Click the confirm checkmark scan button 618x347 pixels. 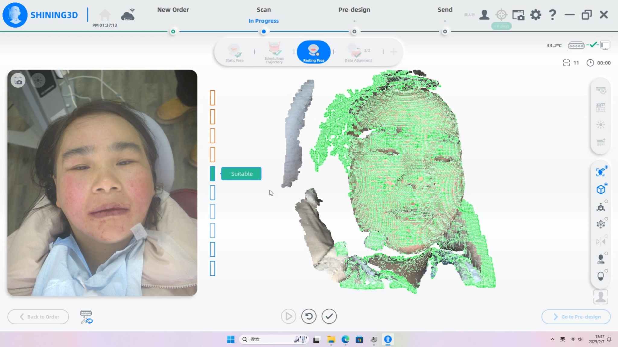pyautogui.click(x=329, y=316)
